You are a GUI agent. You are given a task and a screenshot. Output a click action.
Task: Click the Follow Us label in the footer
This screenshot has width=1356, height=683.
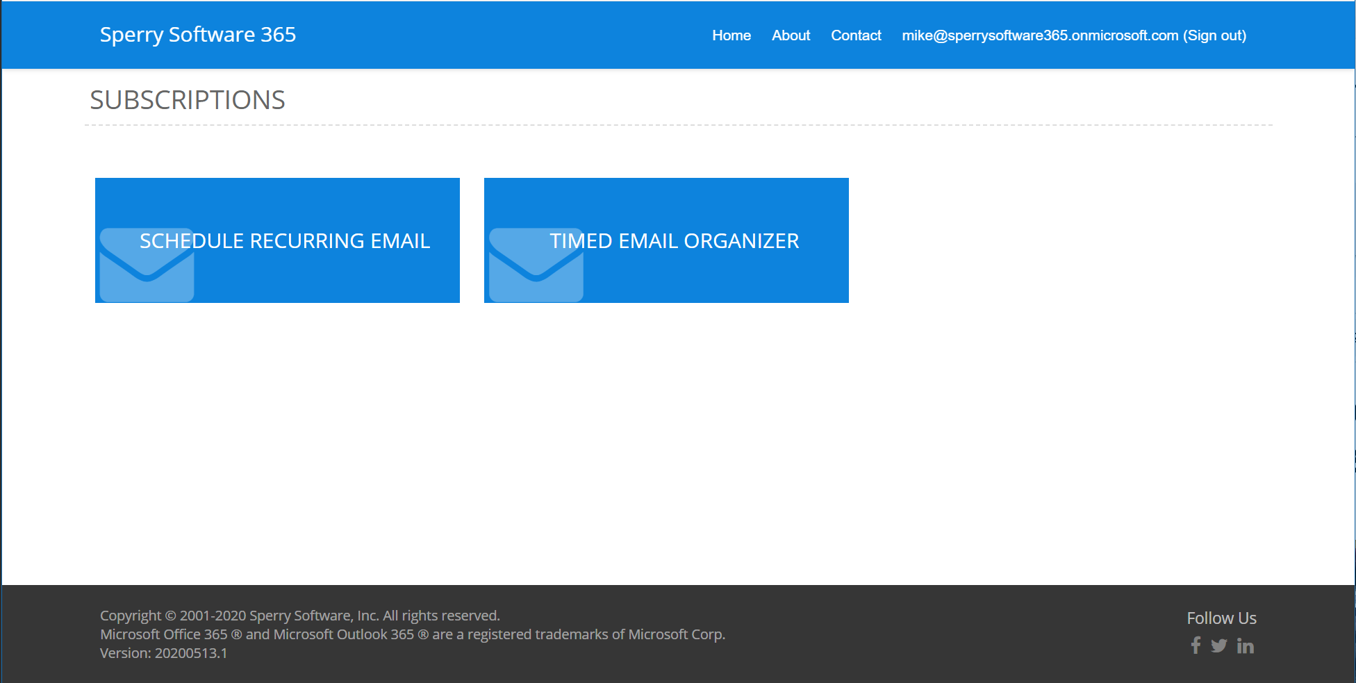coord(1221,618)
